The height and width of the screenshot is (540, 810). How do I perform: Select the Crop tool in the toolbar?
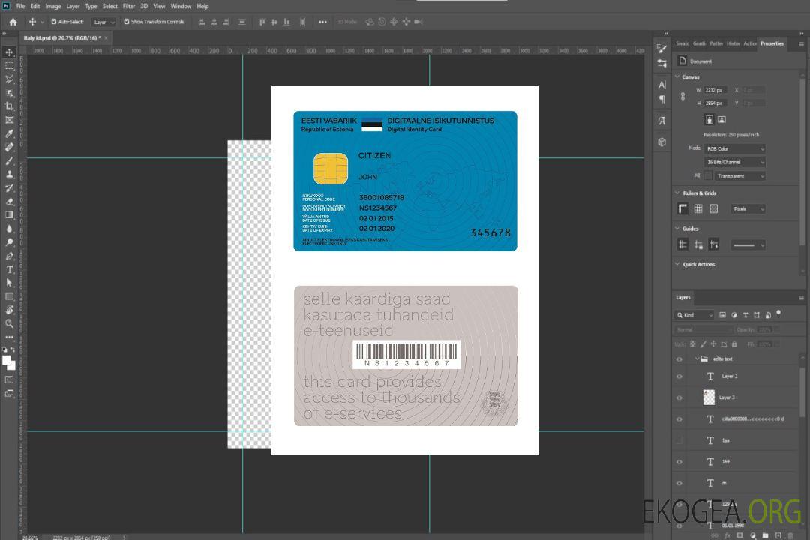coord(9,106)
